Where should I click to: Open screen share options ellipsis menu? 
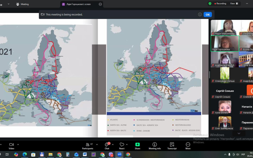tap(100, 4)
